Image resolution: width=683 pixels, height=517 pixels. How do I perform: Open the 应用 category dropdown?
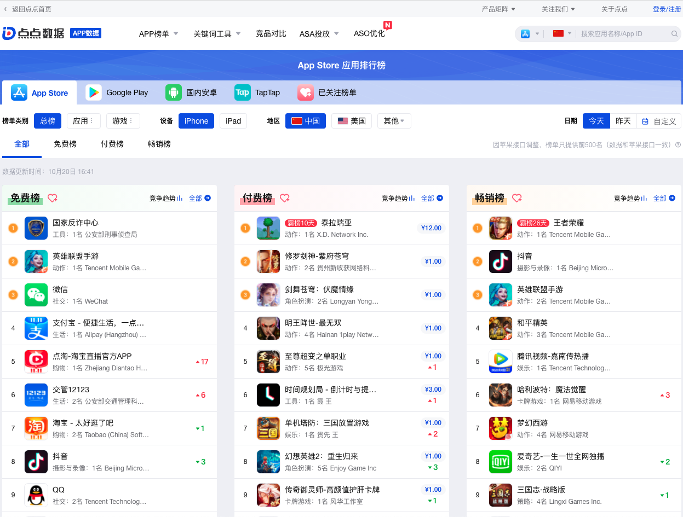[84, 121]
